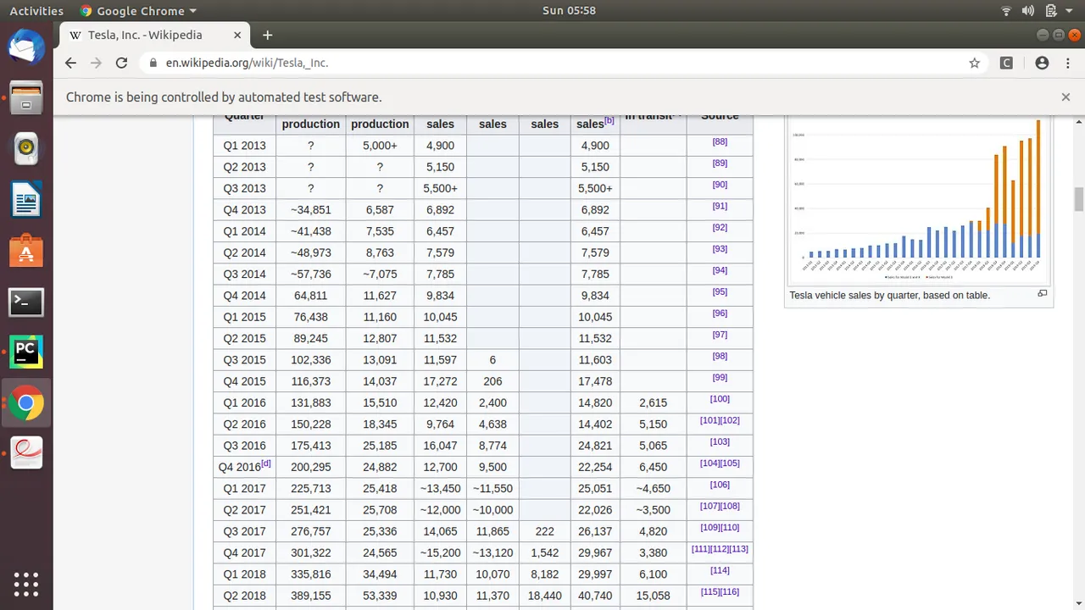Viewport: 1085px width, 610px height.
Task: Launch Rhythmbox from the dock
Action: click(x=26, y=149)
